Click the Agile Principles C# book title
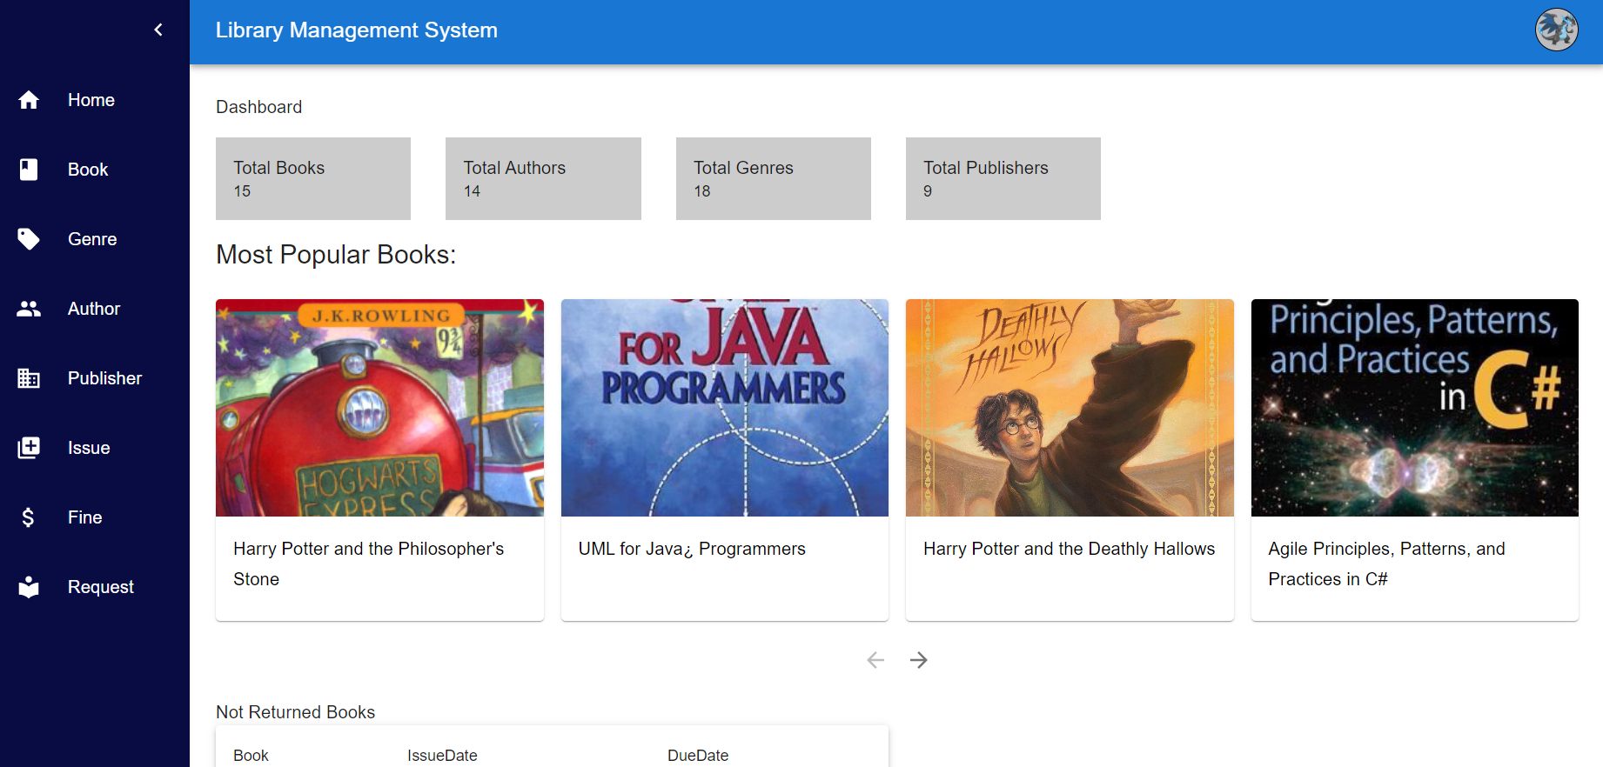 pyautogui.click(x=1386, y=564)
